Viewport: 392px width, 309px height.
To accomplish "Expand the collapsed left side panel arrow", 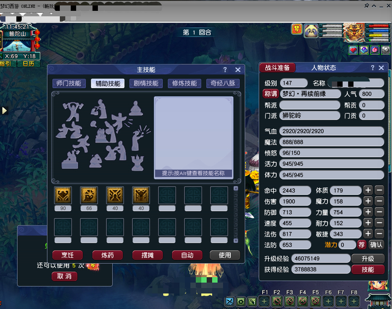I will coord(4,110).
